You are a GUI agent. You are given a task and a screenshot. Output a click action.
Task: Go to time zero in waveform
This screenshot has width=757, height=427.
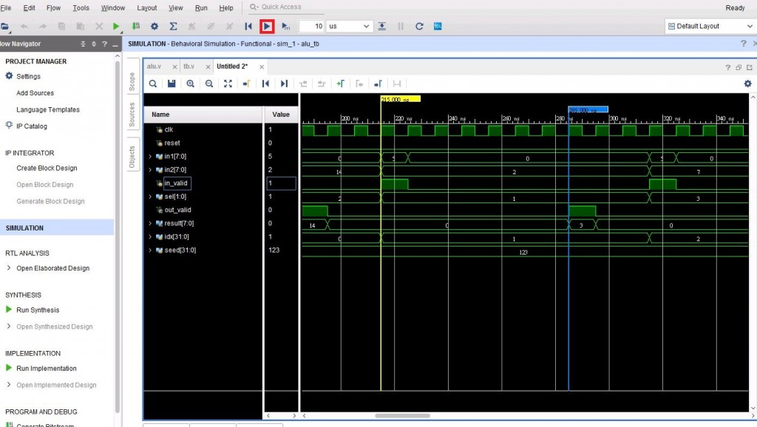265,83
